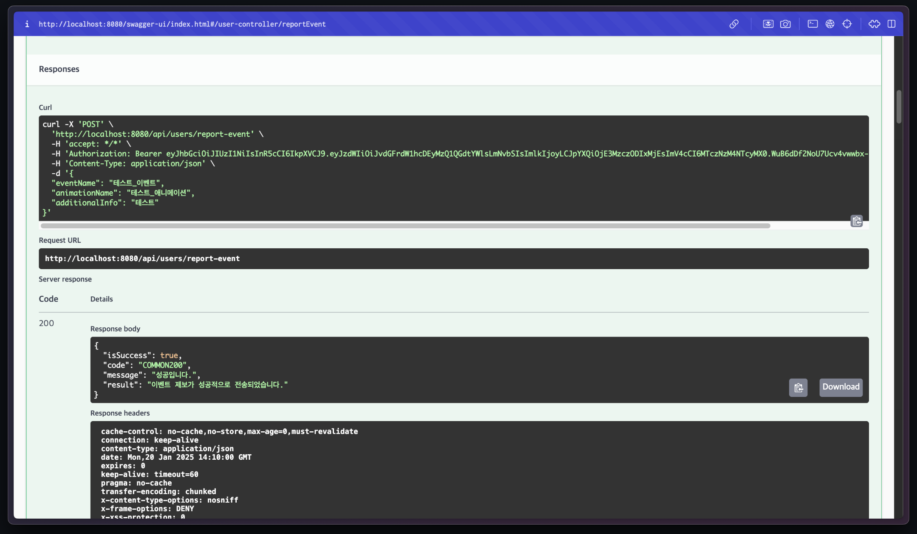Screen dimensions: 917x534
Task: Click the globe network icon
Action: point(830,24)
